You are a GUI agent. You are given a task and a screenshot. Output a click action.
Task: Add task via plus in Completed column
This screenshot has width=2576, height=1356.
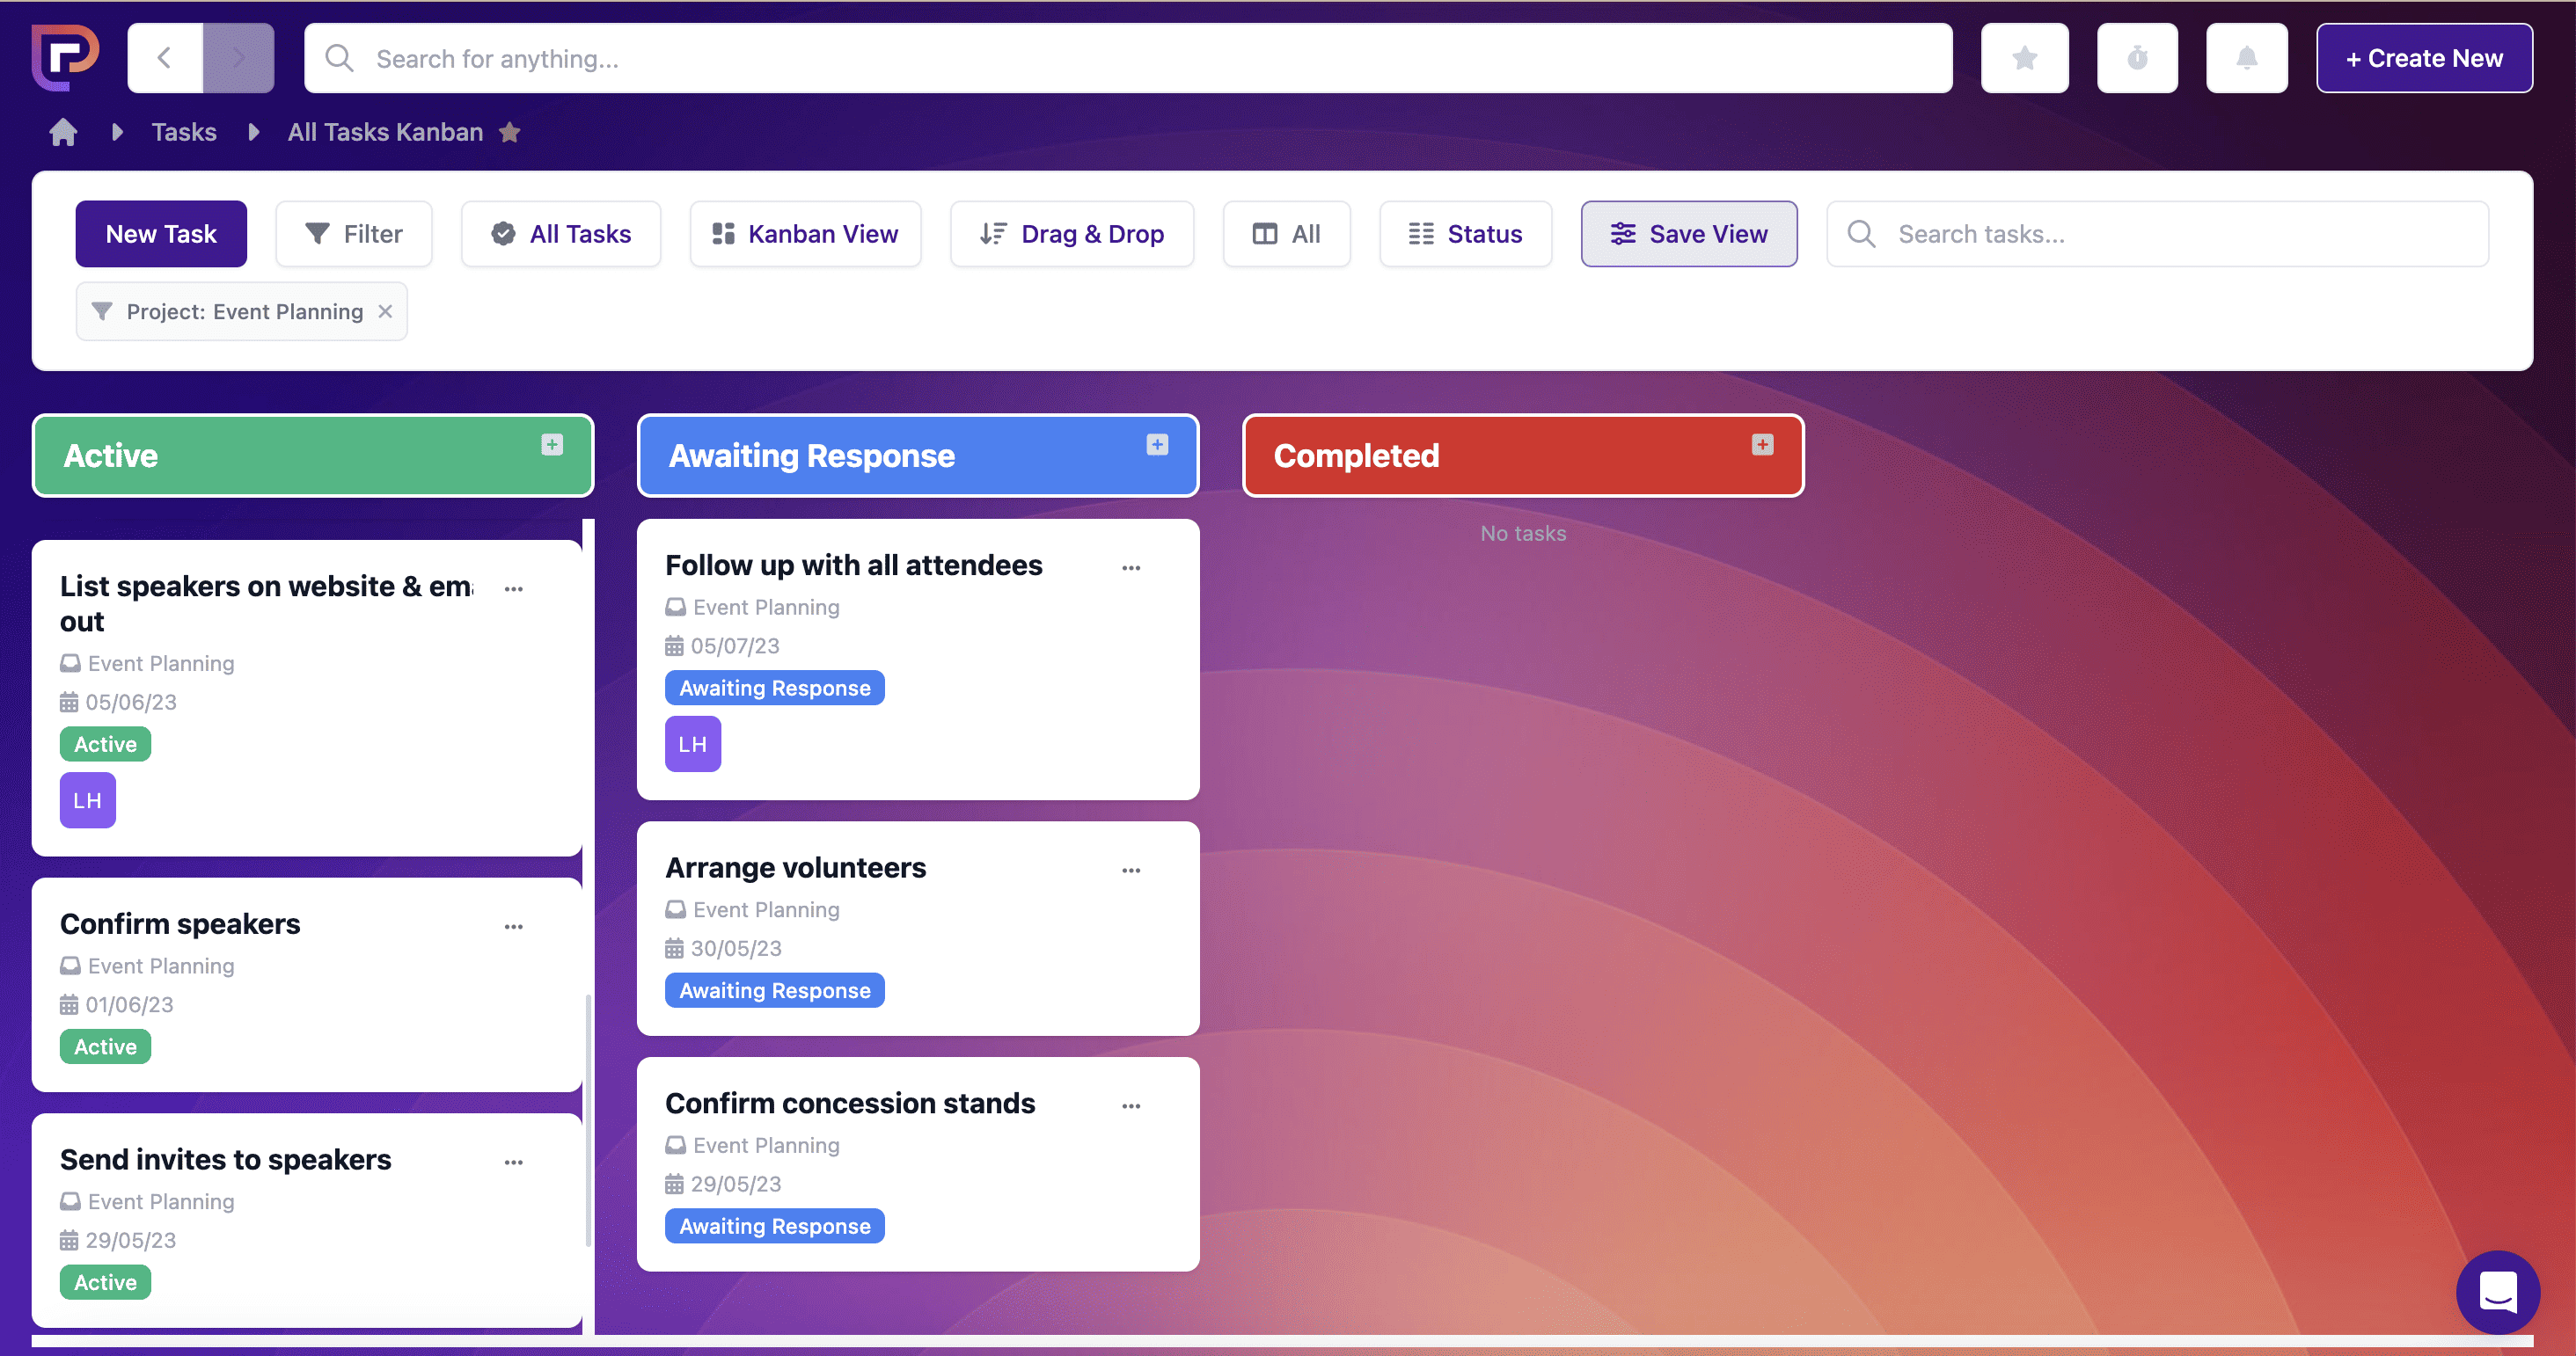1762,445
